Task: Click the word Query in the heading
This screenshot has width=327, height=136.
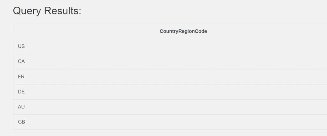Action: (27, 11)
